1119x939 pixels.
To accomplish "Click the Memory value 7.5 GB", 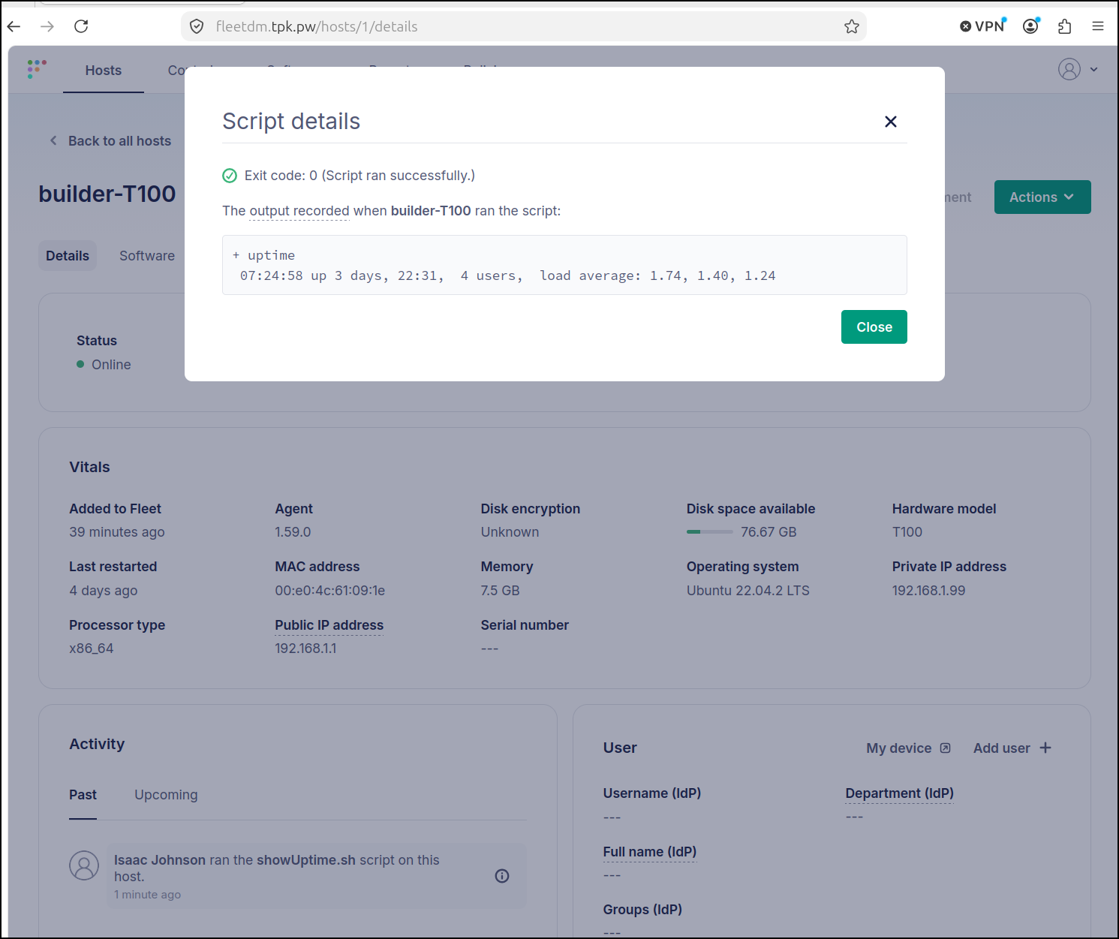I will [x=501, y=591].
